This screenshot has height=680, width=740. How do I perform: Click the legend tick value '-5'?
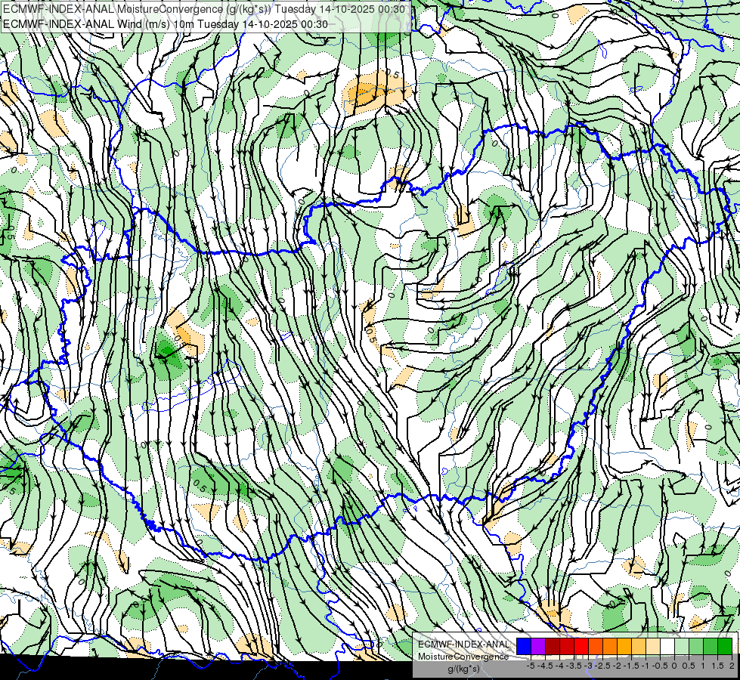click(x=531, y=666)
